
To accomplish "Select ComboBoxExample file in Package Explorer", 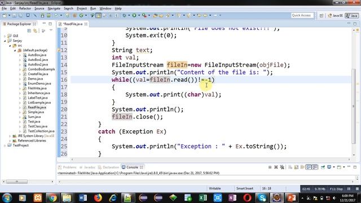I will point(41,69).
